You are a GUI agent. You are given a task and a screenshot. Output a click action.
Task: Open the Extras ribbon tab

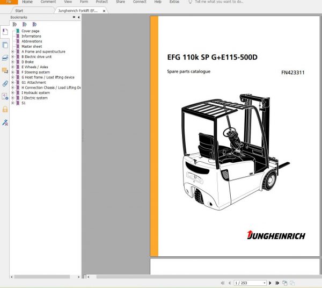click(174, 2)
